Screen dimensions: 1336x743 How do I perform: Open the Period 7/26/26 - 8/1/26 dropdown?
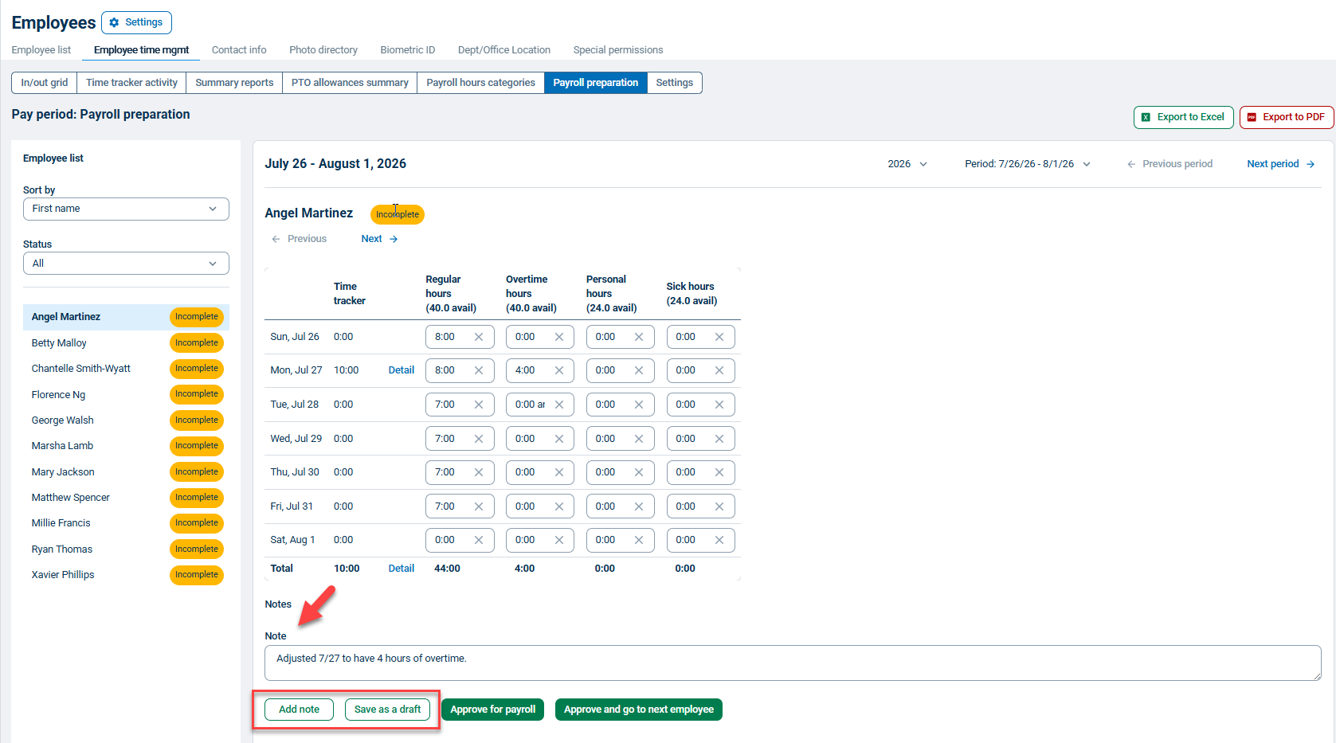1028,164
